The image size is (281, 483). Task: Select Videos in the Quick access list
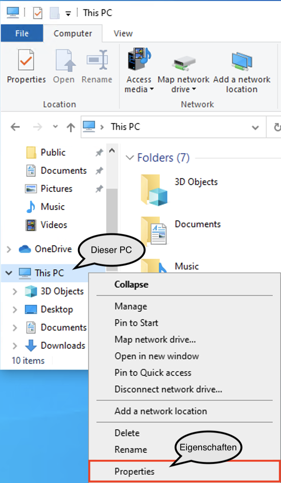click(x=53, y=225)
